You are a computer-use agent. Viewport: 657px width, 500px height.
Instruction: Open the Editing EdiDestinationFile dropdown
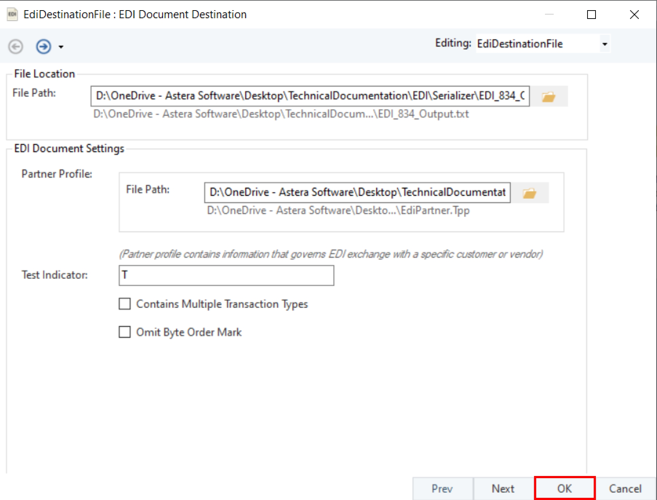tap(605, 44)
